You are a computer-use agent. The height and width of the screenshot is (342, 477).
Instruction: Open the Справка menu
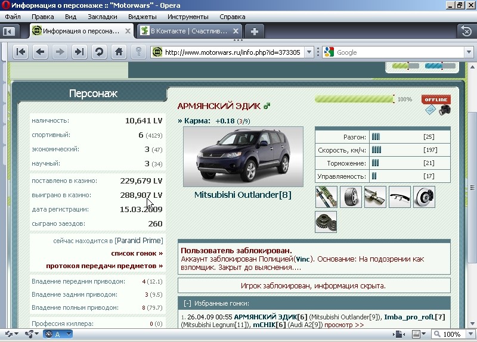233,17
